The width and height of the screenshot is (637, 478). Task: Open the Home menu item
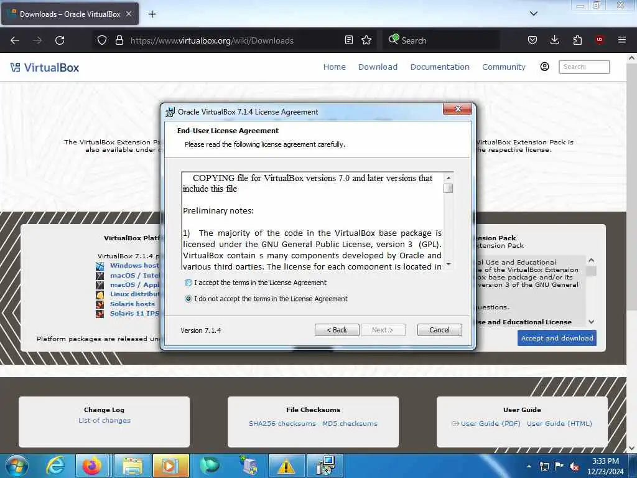pos(334,67)
